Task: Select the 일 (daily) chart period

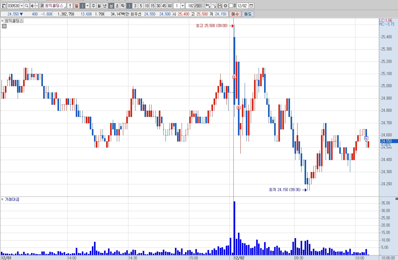Action: click(76, 6)
